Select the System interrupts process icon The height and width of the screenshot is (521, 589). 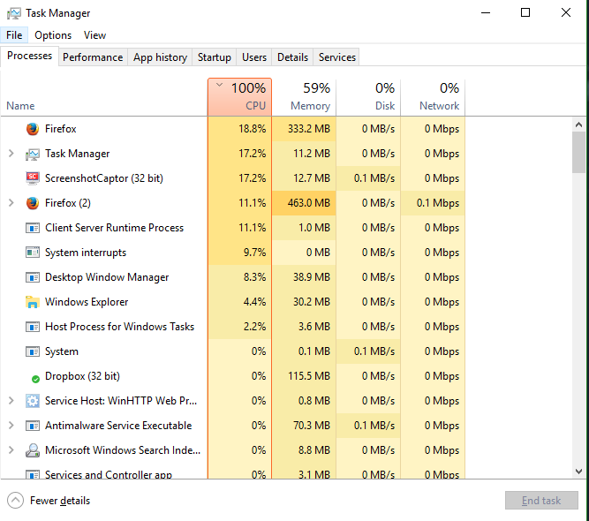pos(33,253)
